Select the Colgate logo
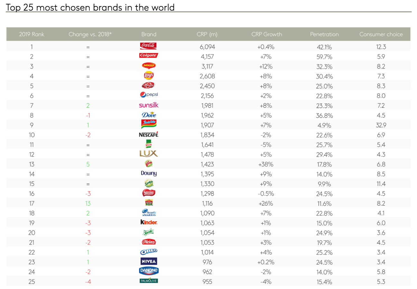Image resolution: width=417 pixels, height=289 pixels. (x=148, y=56)
